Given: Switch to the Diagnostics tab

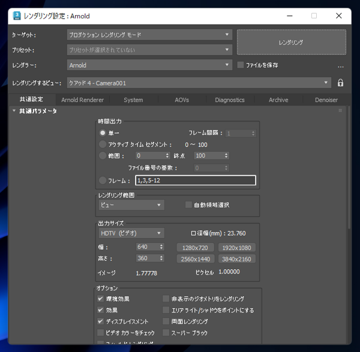Looking at the screenshot, I should 230,100.
